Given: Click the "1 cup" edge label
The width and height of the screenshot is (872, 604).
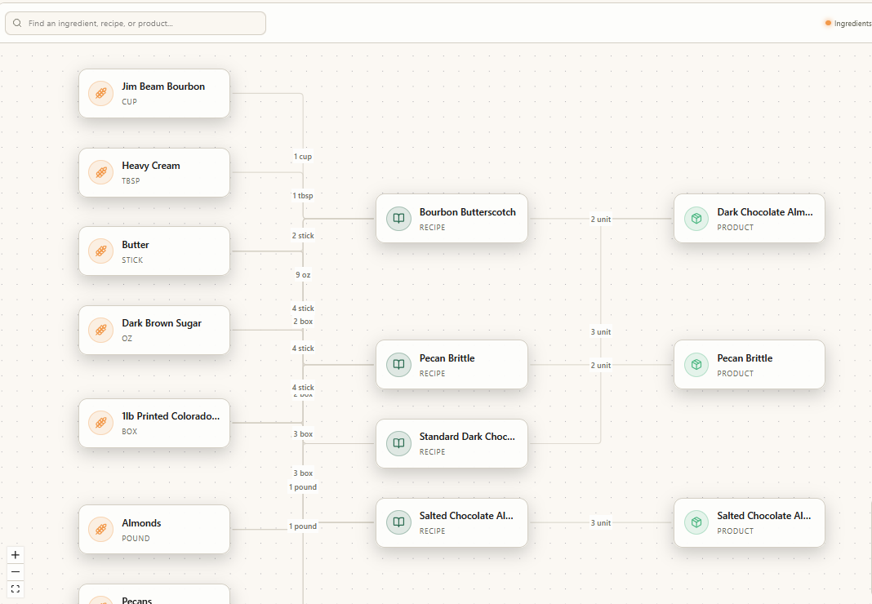Looking at the screenshot, I should 303,157.
